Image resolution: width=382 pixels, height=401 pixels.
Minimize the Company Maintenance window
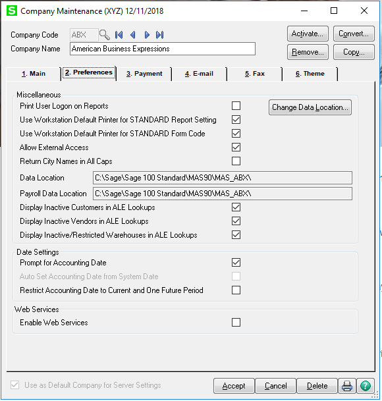304,11
